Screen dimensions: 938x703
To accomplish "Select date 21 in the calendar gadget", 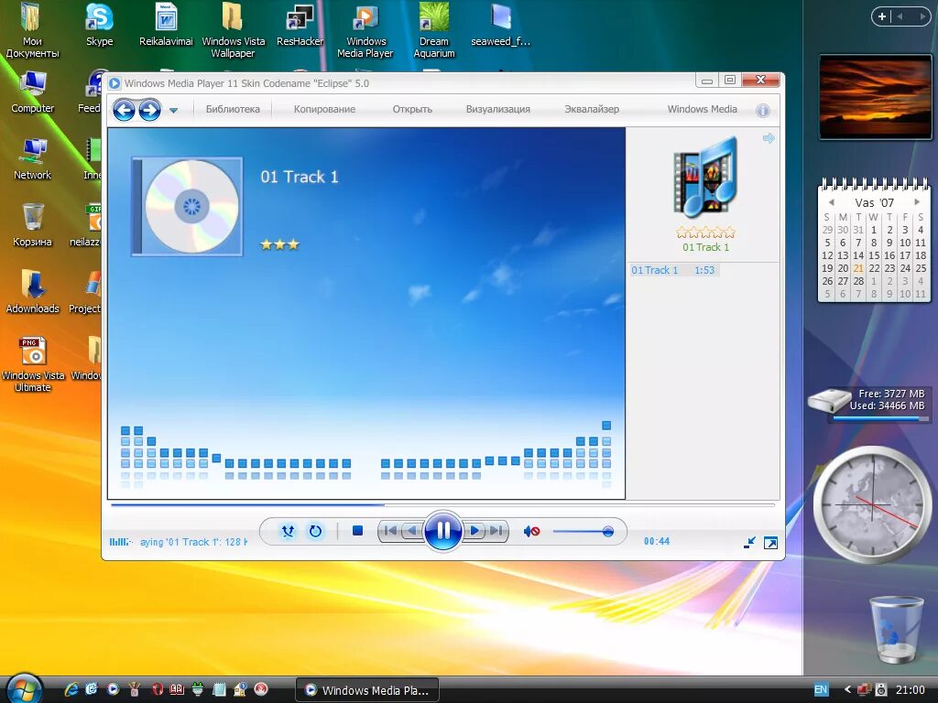I will [858, 268].
